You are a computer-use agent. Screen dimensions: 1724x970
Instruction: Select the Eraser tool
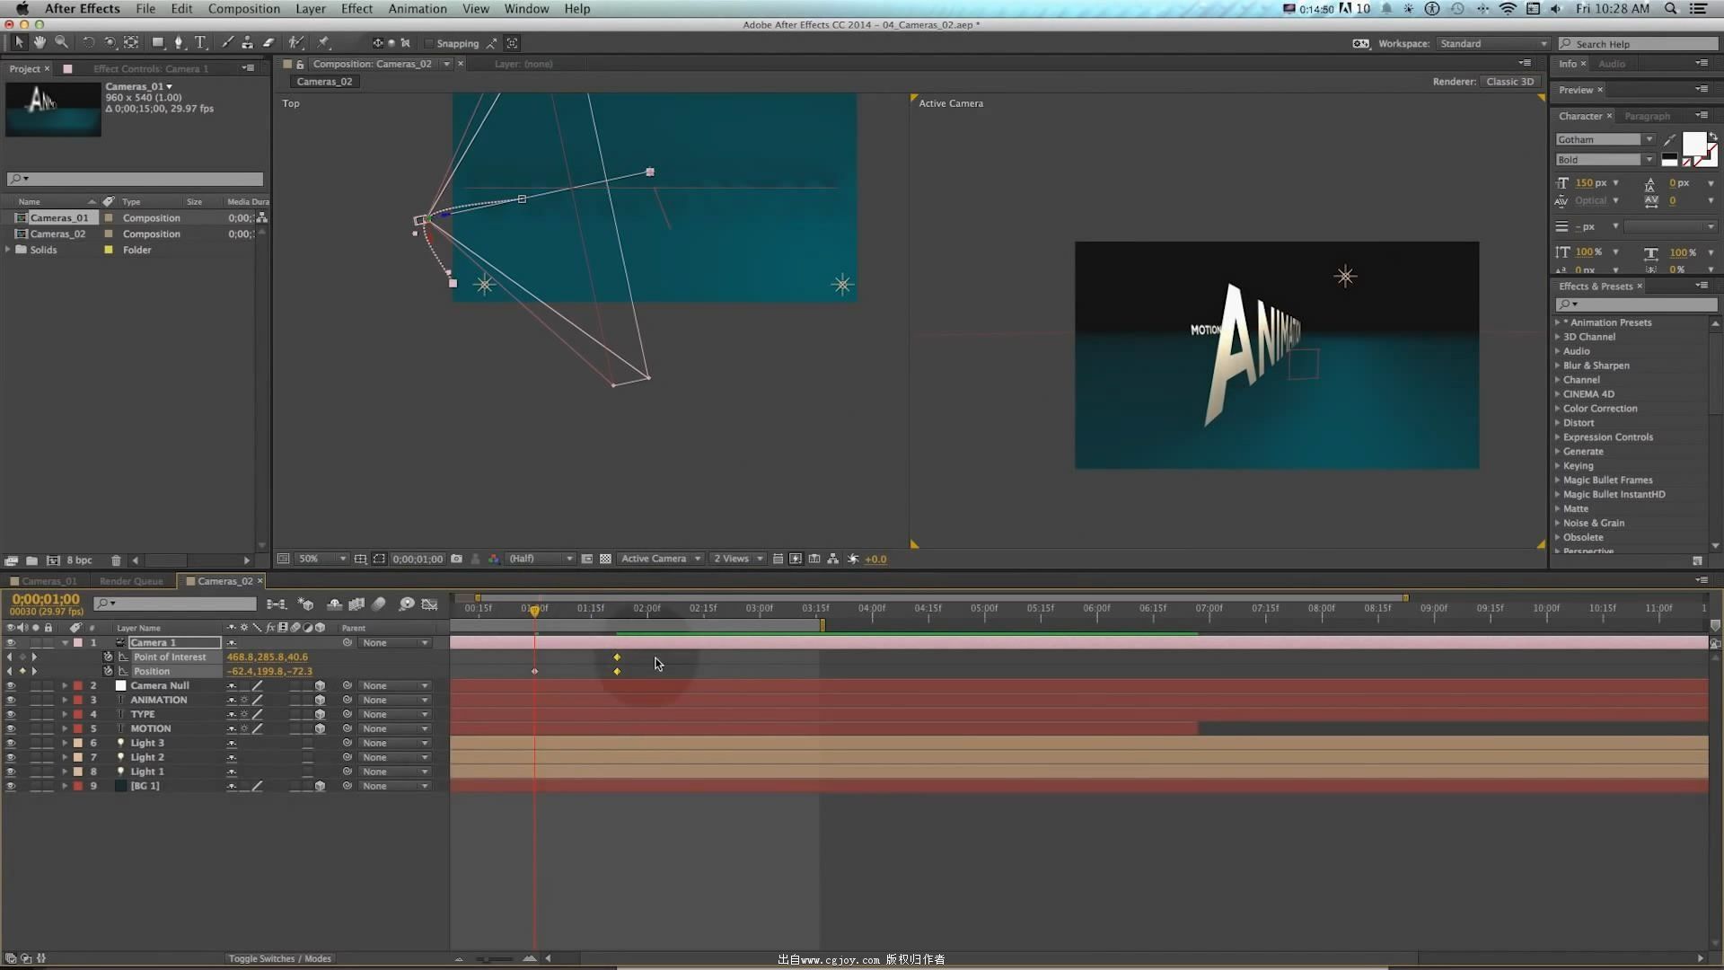tap(268, 42)
